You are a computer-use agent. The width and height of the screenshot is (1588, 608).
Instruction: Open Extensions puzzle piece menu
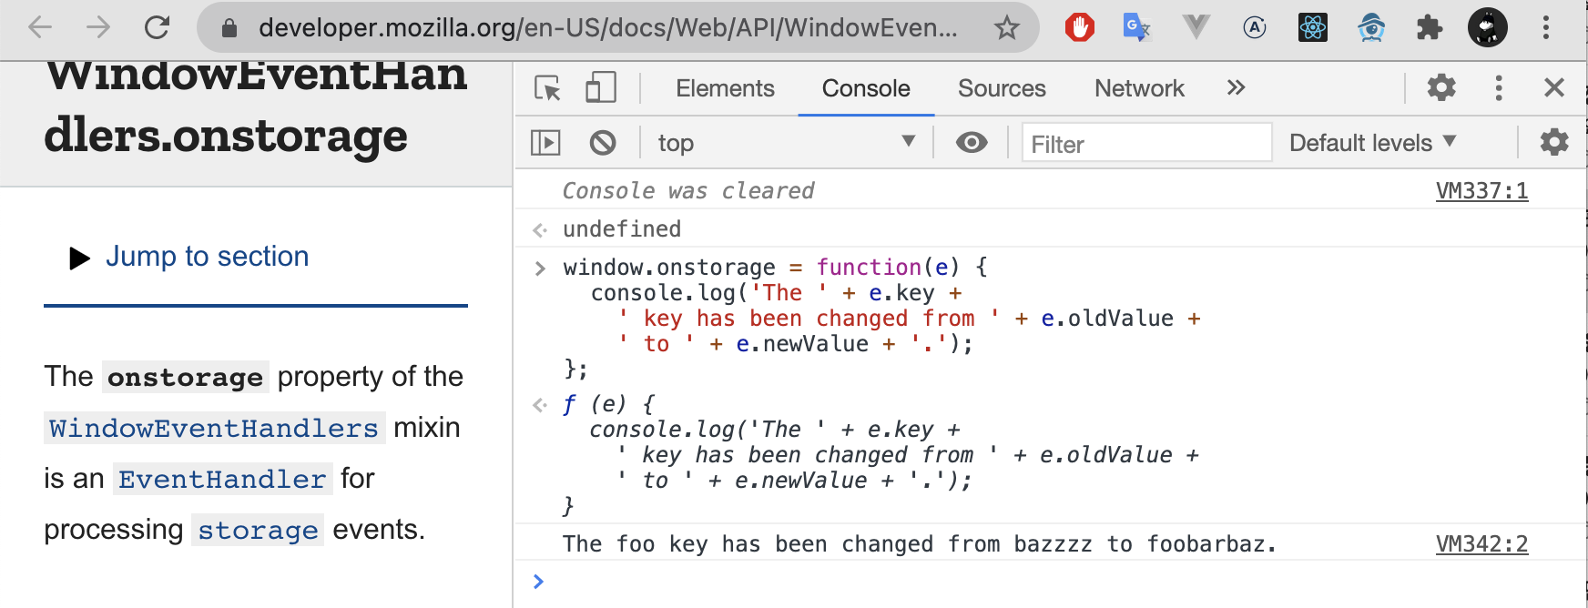[1430, 27]
